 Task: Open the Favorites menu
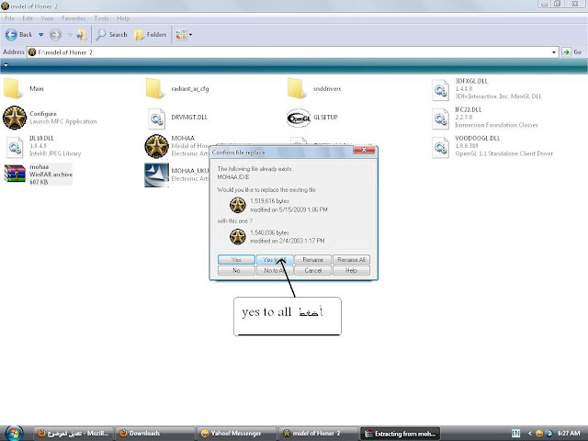tap(73, 18)
